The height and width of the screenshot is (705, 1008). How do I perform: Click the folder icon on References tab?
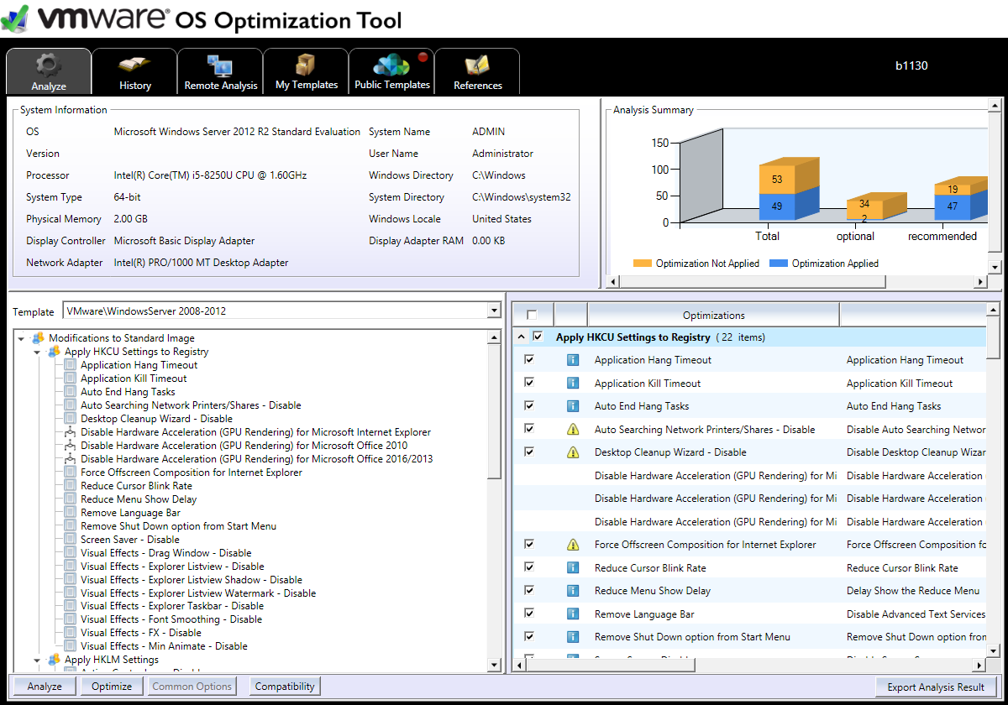point(477,65)
